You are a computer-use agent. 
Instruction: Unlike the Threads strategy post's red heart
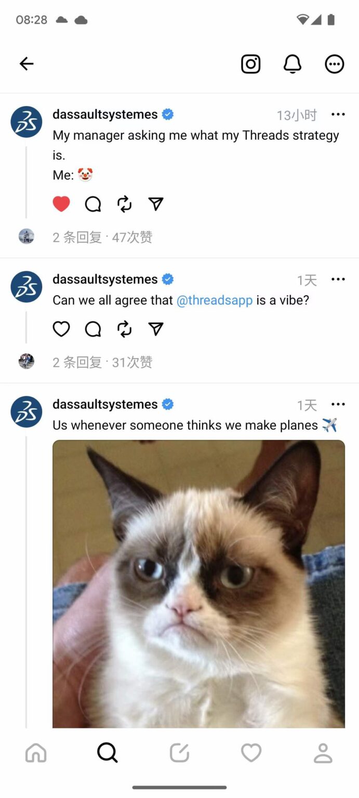61,204
